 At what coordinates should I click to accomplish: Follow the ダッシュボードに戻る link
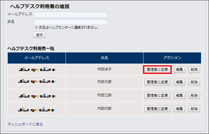coord(25,124)
